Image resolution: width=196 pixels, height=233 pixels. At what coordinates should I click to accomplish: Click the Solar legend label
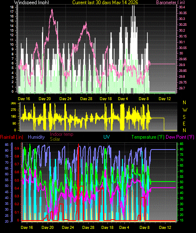pyautogui.click(x=55, y=139)
